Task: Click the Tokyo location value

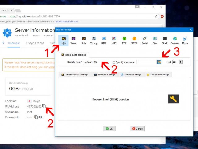Action: [36, 101]
